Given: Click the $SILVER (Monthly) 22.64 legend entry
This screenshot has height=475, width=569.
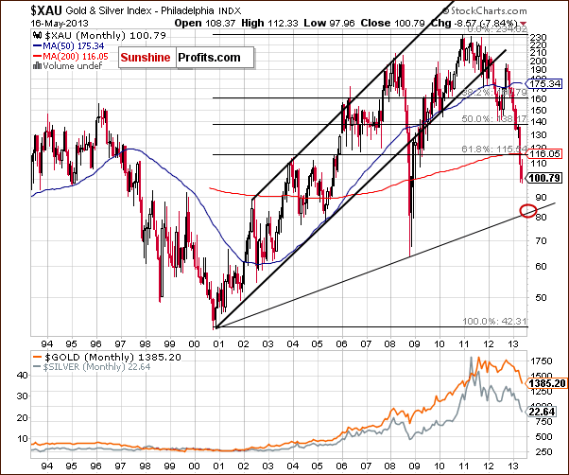Looking at the screenshot, I should coord(97,367).
